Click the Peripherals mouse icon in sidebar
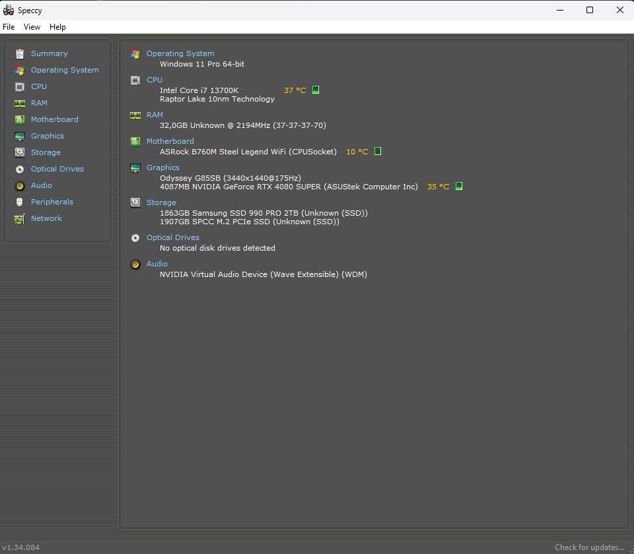Image resolution: width=634 pixels, height=554 pixels. [x=19, y=202]
